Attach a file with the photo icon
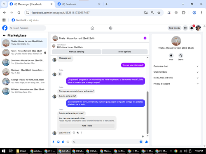The width and height of the screenshot is (206, 154). click(x=58, y=142)
